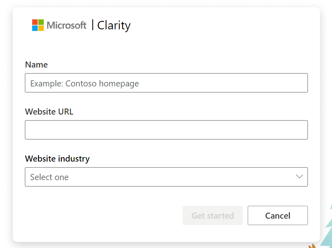Click the Clarity product title
This screenshot has width=332, height=248.
coord(114,26)
